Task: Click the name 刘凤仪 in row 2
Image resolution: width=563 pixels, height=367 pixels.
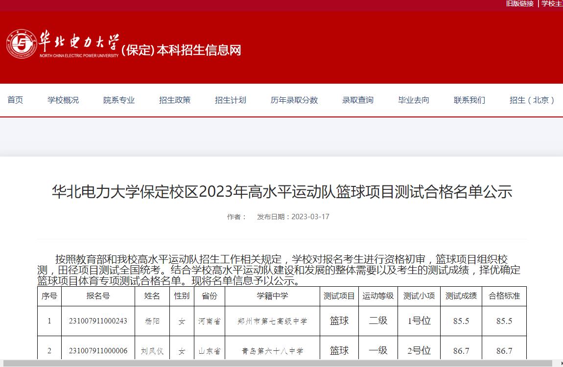Action: [152, 351]
